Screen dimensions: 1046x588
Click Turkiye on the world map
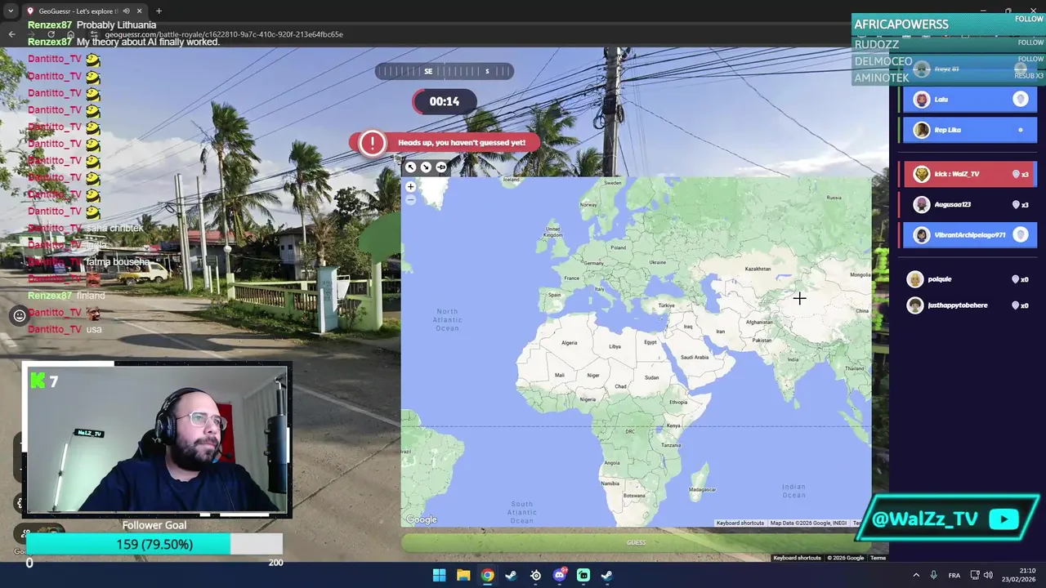tap(666, 305)
